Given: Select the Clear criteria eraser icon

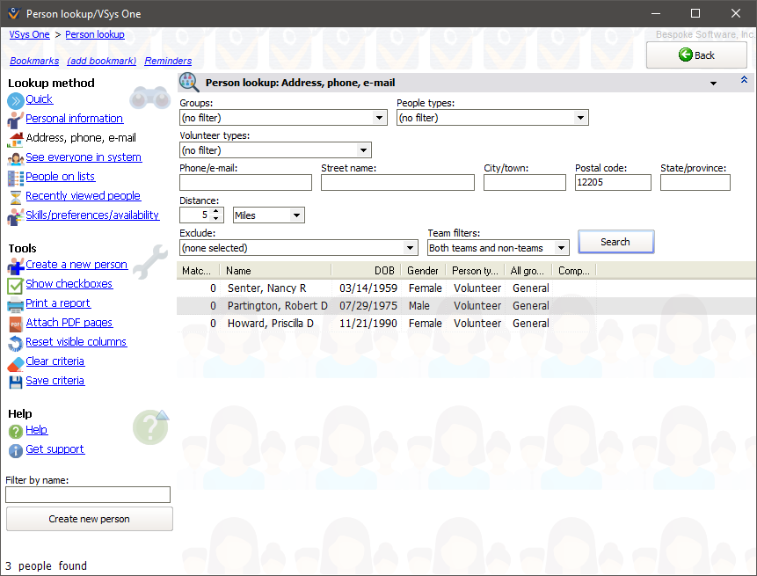Looking at the screenshot, I should pos(13,361).
